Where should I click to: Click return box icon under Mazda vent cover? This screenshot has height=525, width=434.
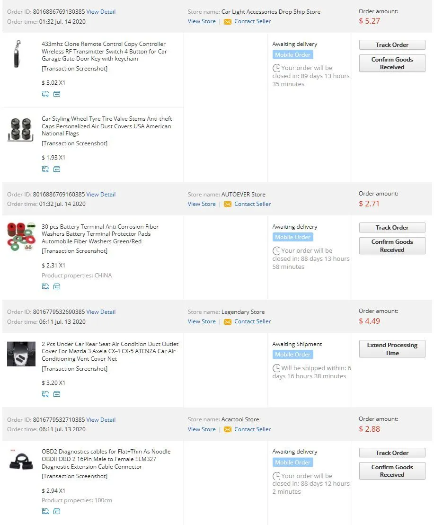57,394
